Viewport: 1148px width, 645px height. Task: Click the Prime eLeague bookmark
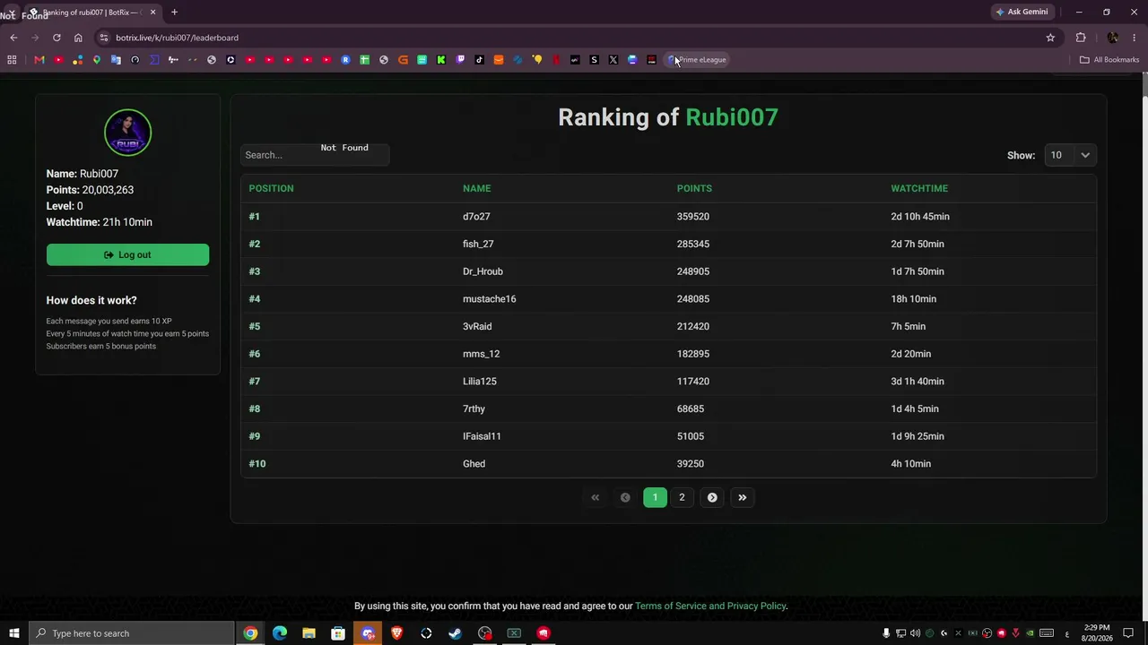click(x=697, y=60)
